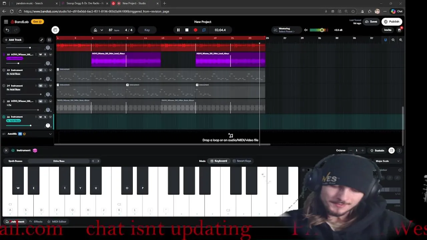Expand the AutoMix section
Viewport: 427px width, 240px height.
point(50,134)
